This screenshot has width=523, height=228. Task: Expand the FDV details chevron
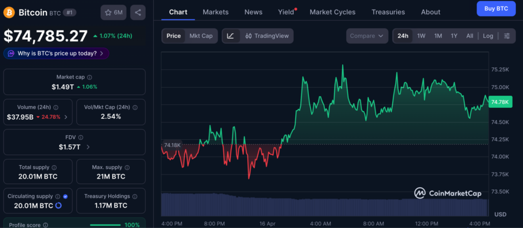click(x=88, y=147)
